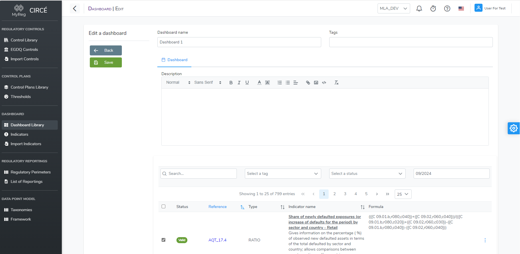Click the notification bell icon

click(x=419, y=9)
